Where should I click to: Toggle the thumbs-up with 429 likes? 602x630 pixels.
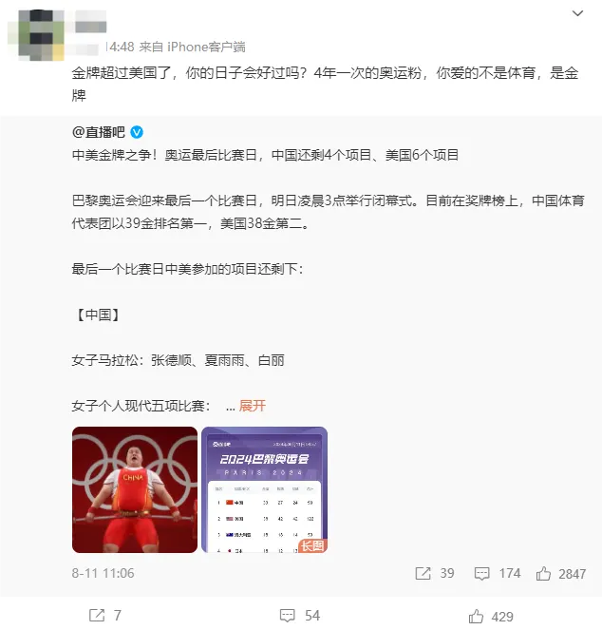coord(476,617)
